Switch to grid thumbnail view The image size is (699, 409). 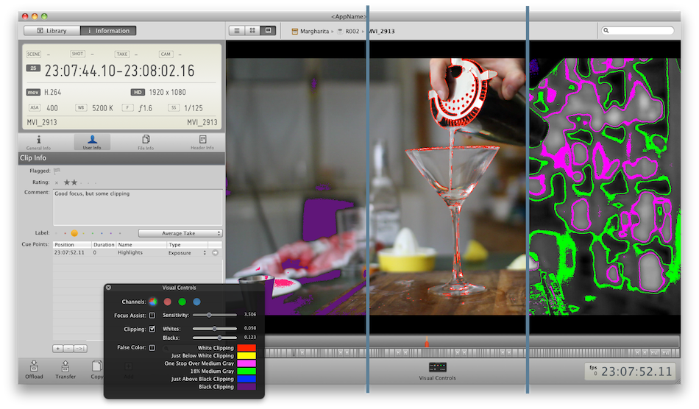(252, 30)
